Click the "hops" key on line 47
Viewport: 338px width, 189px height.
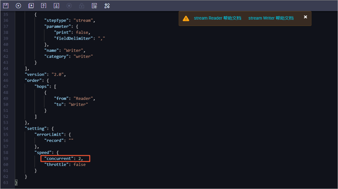42,86
